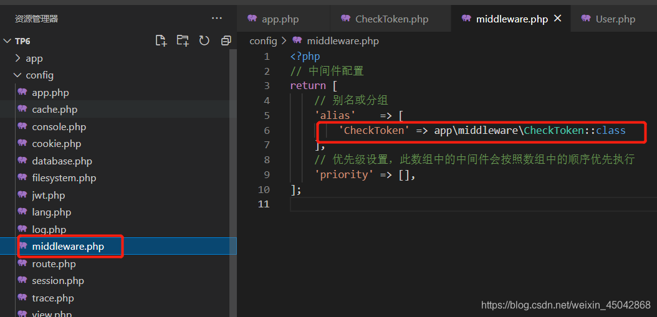657x317 pixels.
Task: Collapse the TP6 project root
Action: point(22,41)
